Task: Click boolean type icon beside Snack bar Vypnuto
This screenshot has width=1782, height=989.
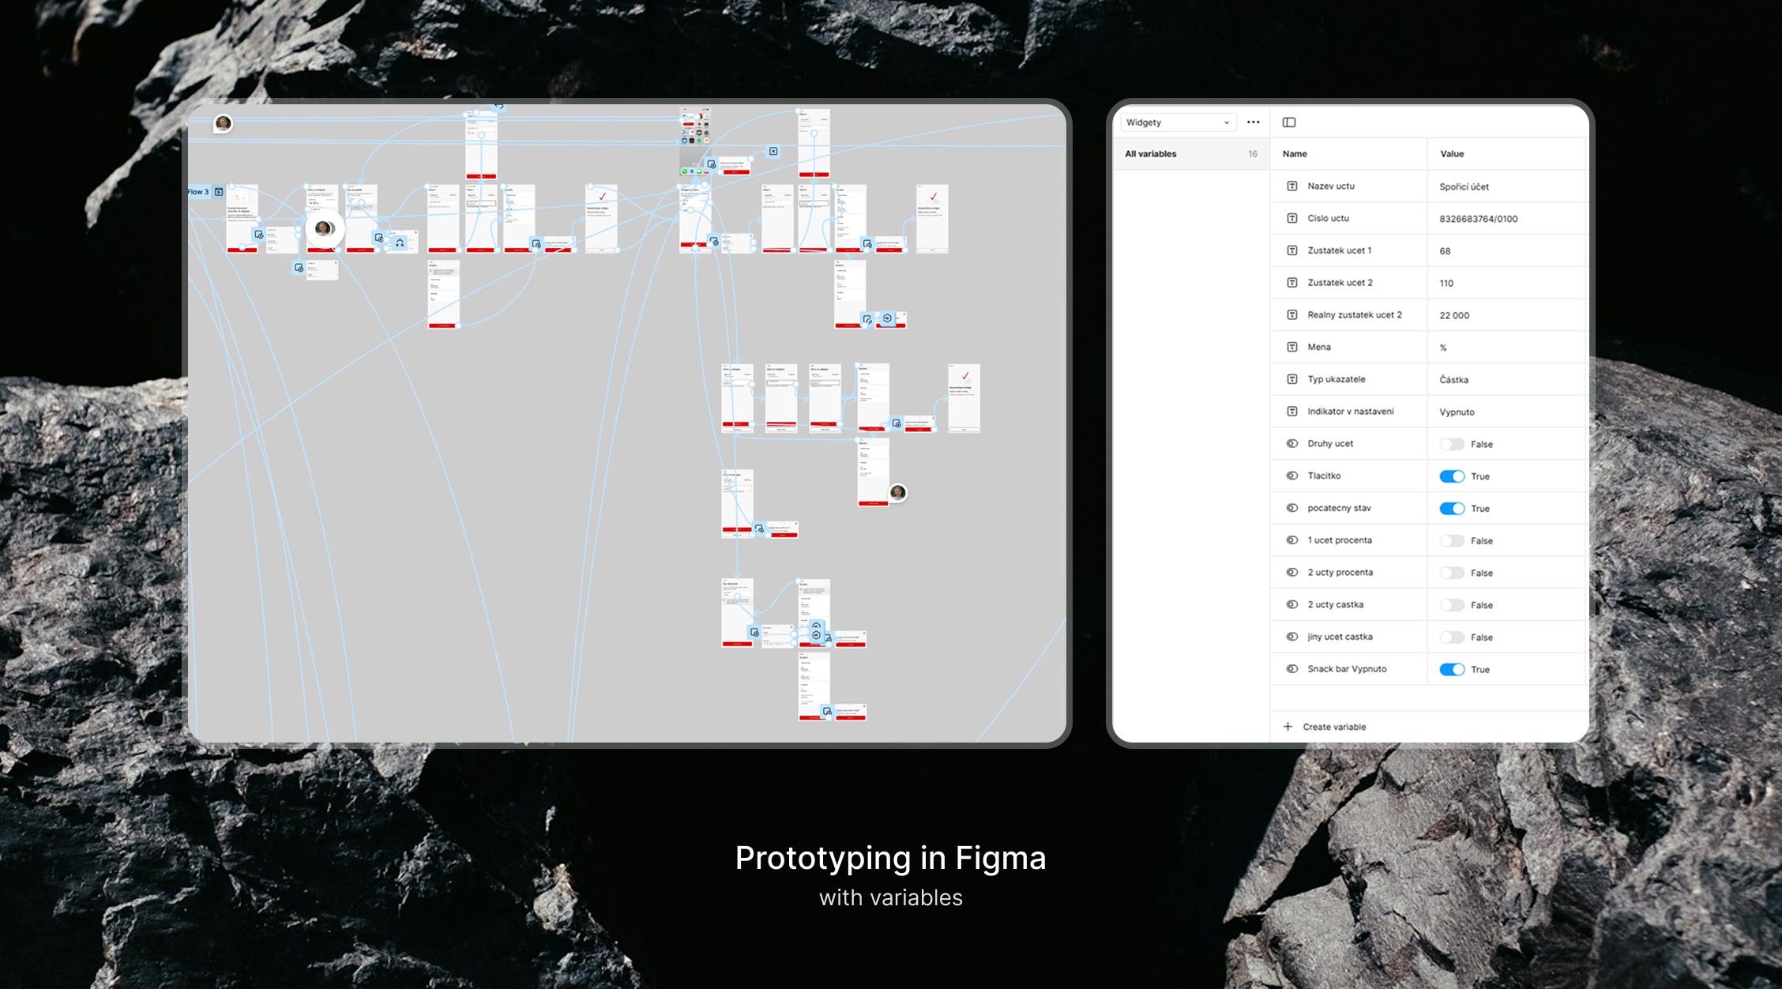Action: click(x=1292, y=669)
